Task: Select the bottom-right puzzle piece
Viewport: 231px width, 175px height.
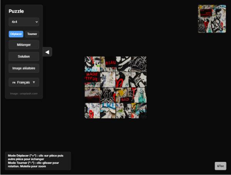Action: click(139, 110)
